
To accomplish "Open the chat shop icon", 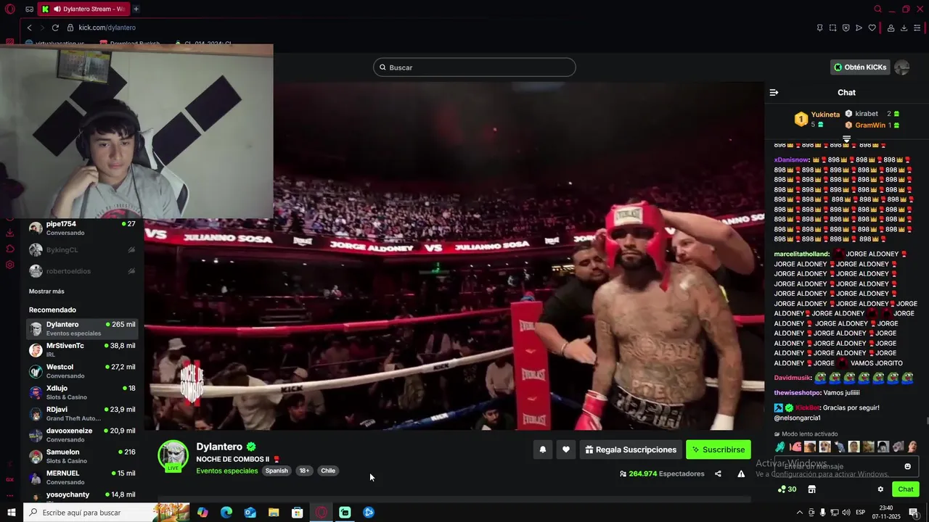I will 811,489.
